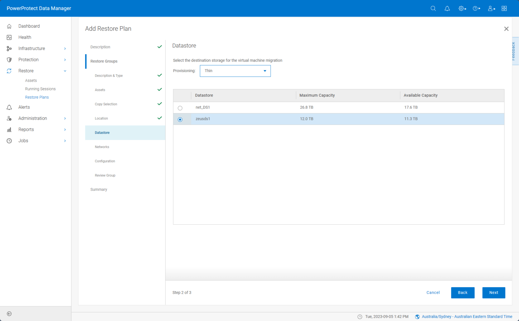Click the Alerts bell icon in sidebar
The width and height of the screenshot is (519, 321).
pyautogui.click(x=9, y=107)
